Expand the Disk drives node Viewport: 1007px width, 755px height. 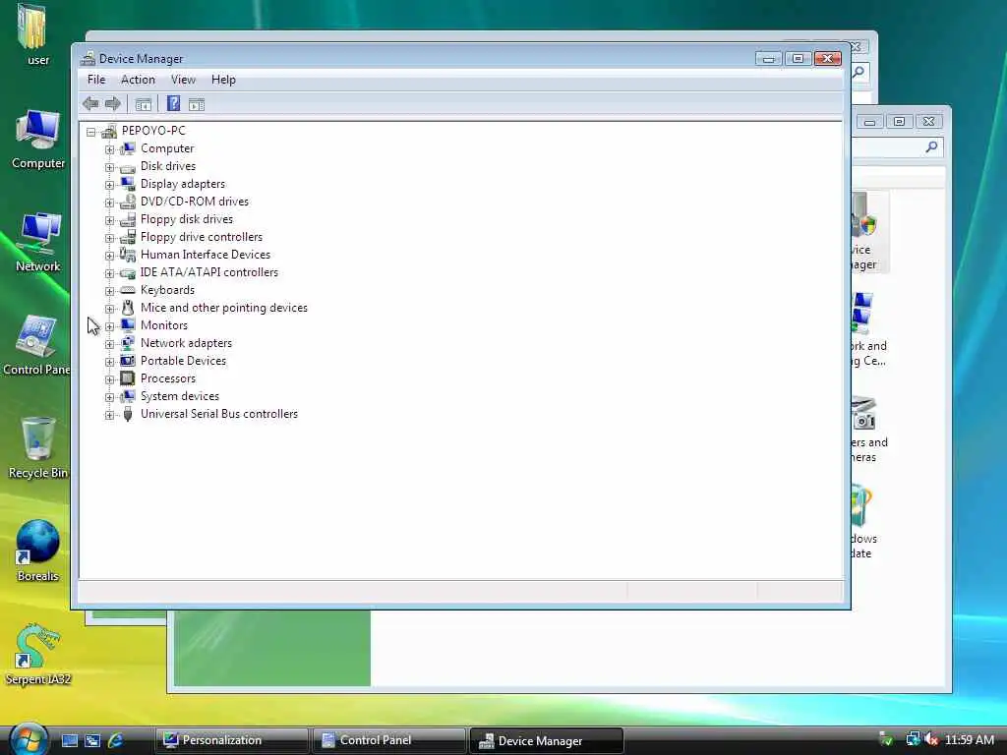[x=109, y=167]
